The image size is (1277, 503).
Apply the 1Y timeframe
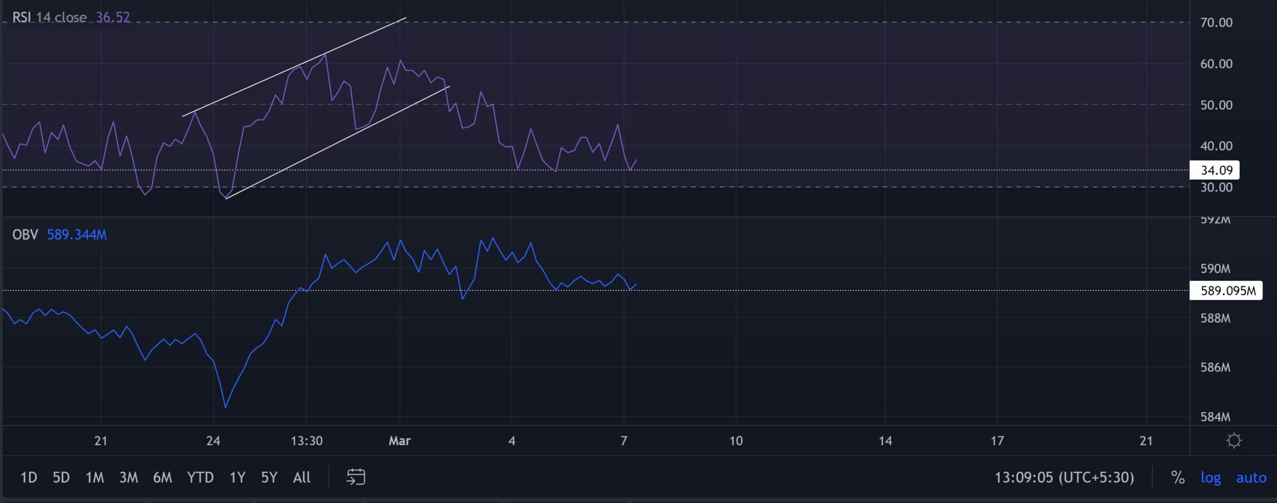[x=237, y=477]
